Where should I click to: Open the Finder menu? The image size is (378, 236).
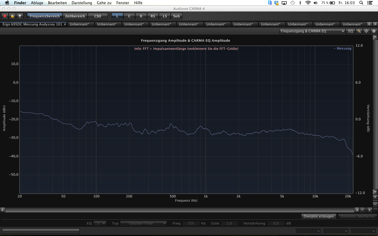pos(20,3)
